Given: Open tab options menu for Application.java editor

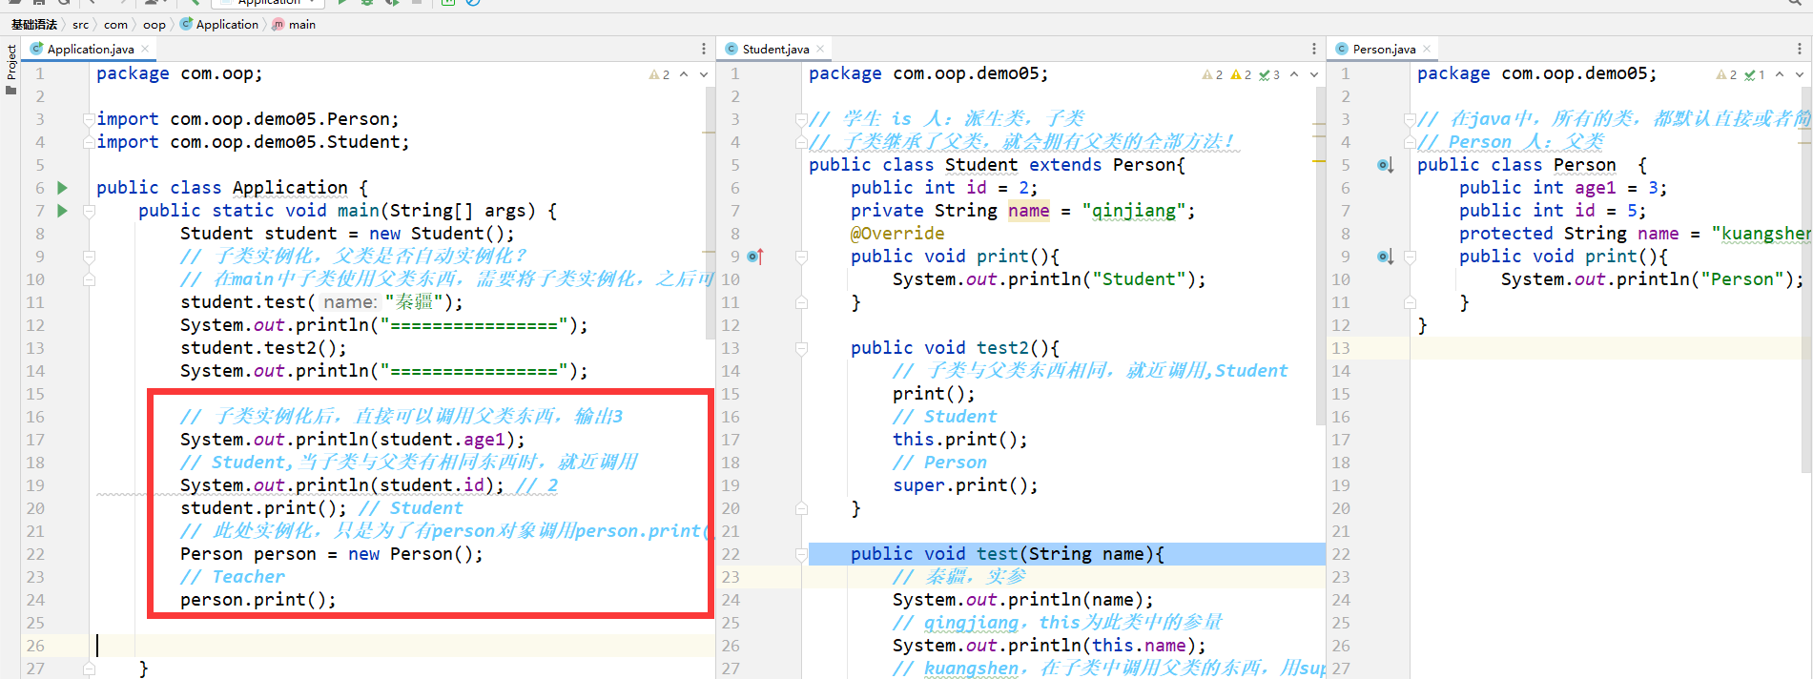Looking at the screenshot, I should click(704, 49).
